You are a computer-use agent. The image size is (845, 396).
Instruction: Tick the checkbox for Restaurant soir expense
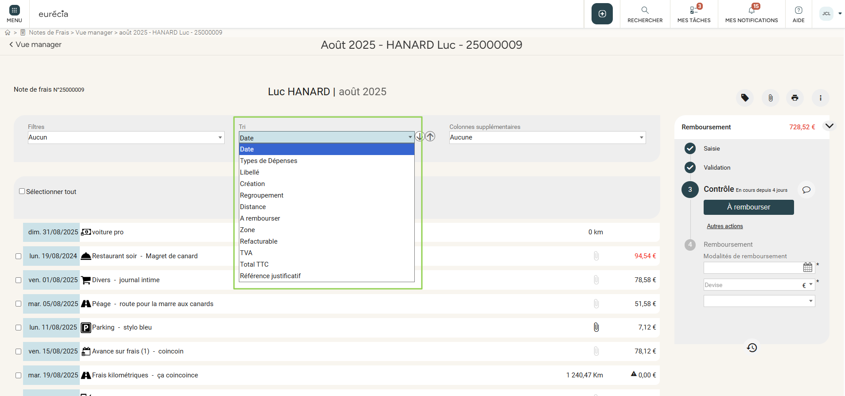[19, 256]
